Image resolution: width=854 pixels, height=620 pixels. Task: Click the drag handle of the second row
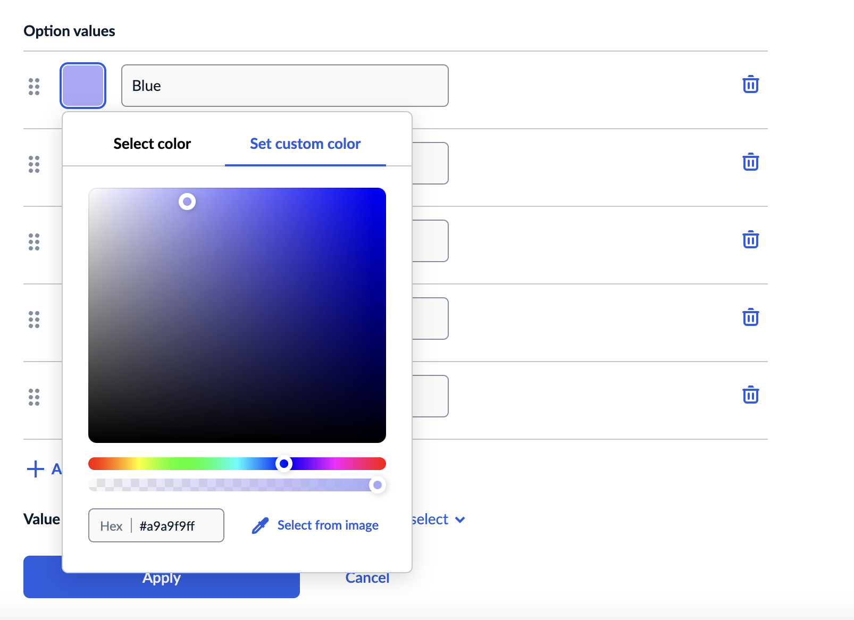[x=34, y=165]
